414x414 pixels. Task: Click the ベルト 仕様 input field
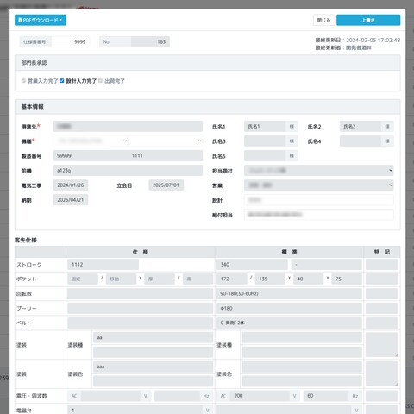point(141,323)
